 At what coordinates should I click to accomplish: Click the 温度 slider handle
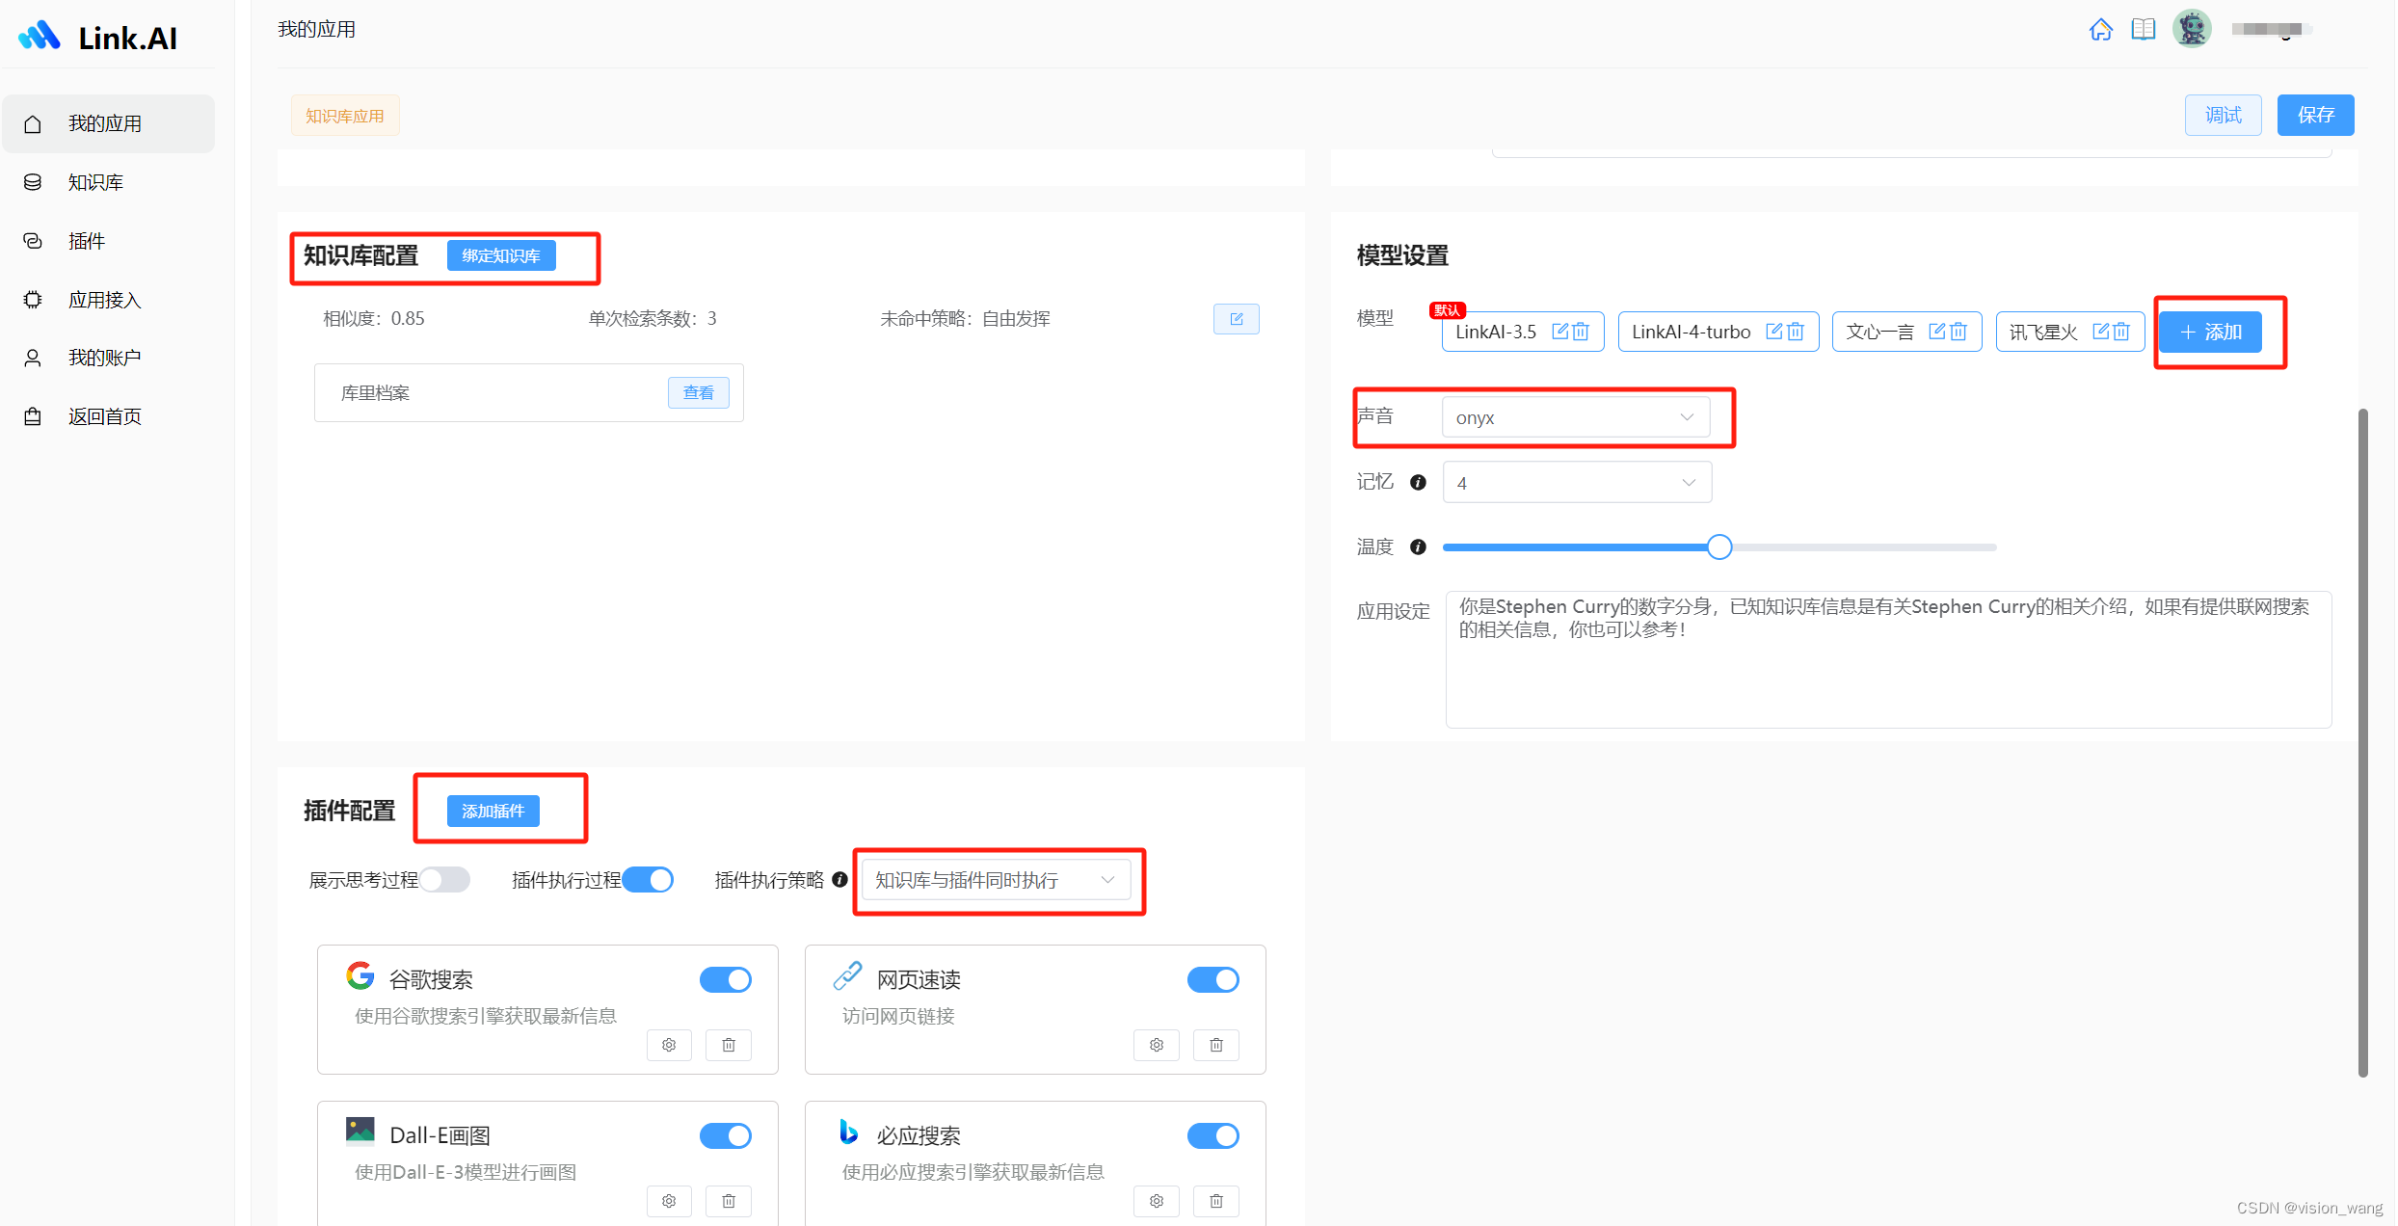click(x=1719, y=547)
